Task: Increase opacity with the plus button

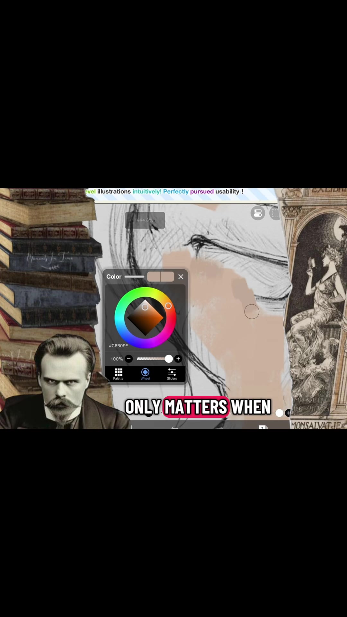Action: [x=178, y=359]
